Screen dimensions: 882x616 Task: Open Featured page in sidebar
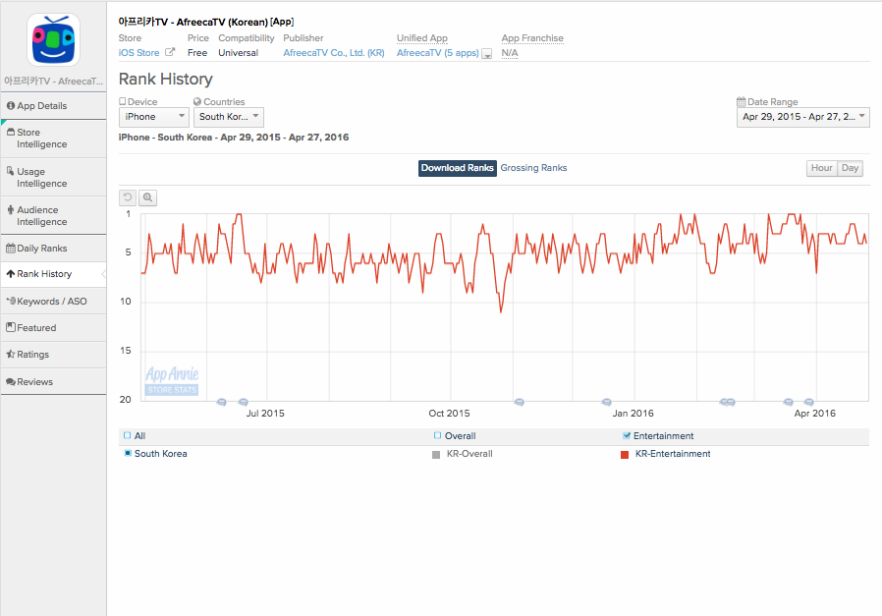click(53, 328)
